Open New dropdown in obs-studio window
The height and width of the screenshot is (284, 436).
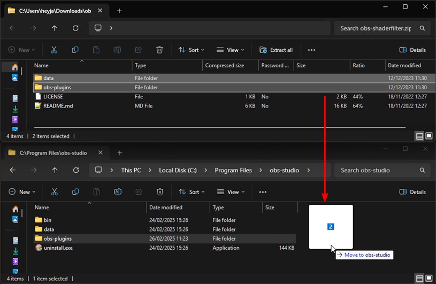[22, 192]
